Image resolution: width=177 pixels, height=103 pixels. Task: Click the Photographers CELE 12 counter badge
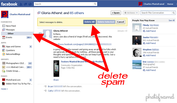30,63
